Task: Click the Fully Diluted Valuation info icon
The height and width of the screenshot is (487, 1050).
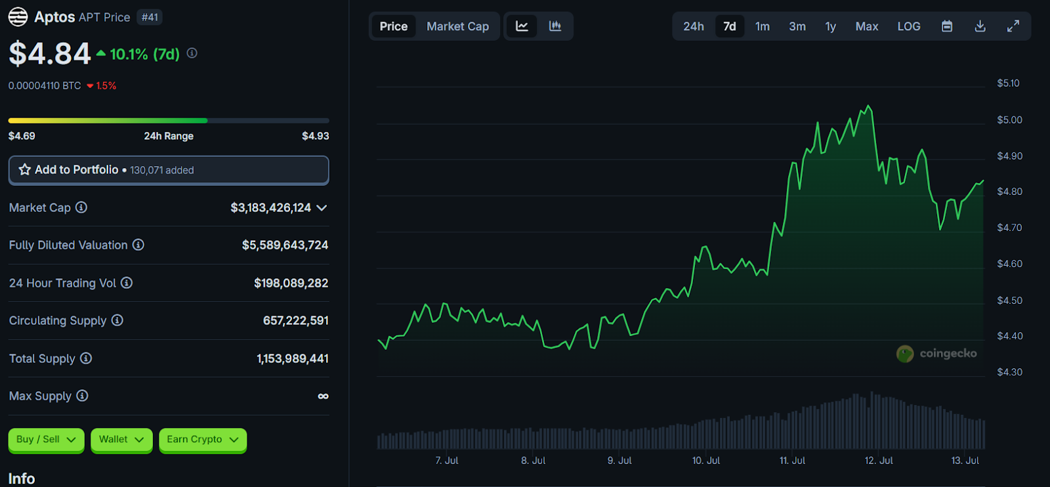Action: click(138, 245)
